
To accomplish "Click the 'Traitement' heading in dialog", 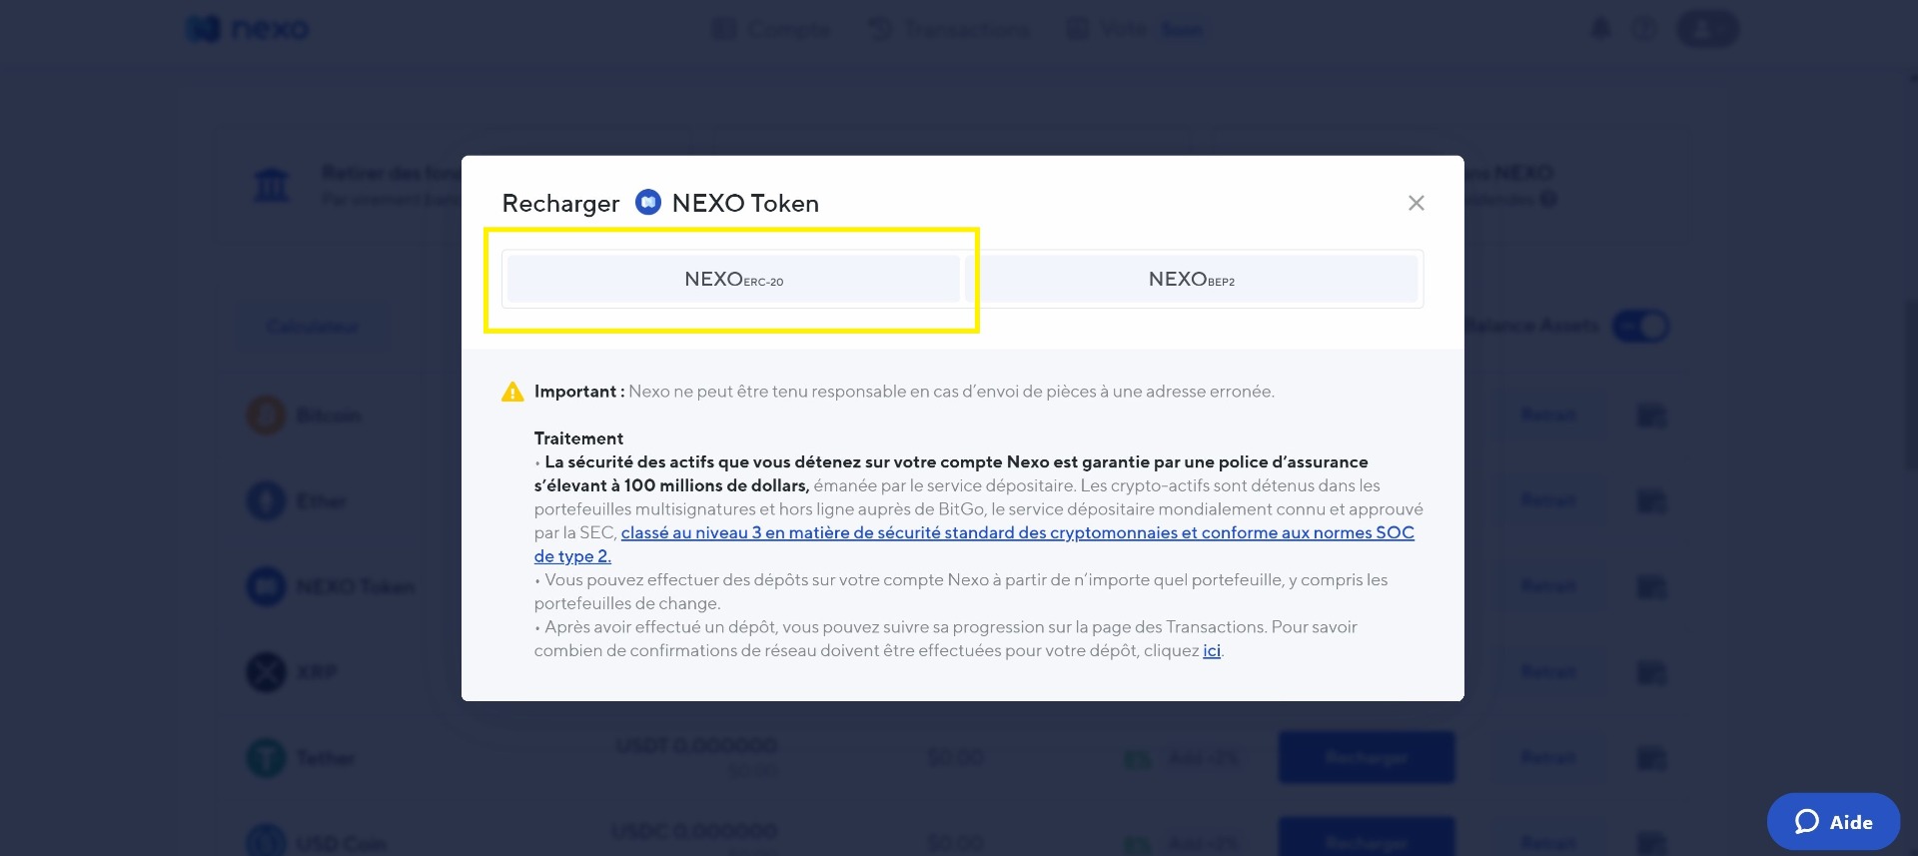I will (x=578, y=438).
